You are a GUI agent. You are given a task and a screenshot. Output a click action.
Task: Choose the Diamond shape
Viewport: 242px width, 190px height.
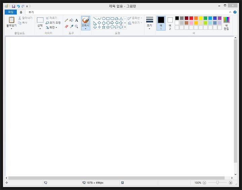99,23
